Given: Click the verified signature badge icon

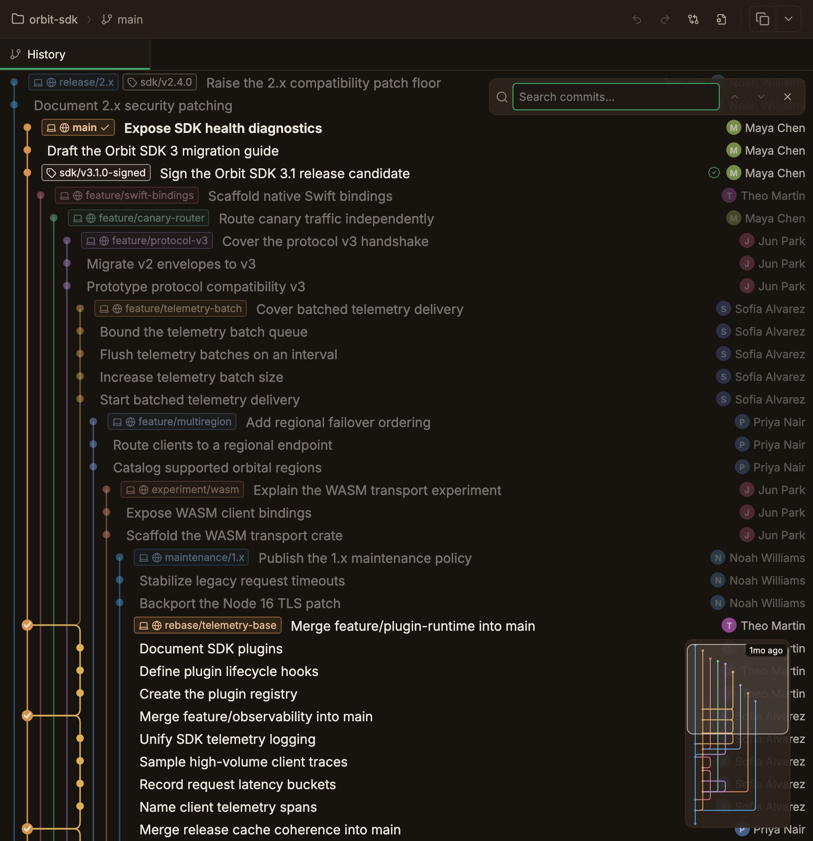Looking at the screenshot, I should (x=714, y=173).
